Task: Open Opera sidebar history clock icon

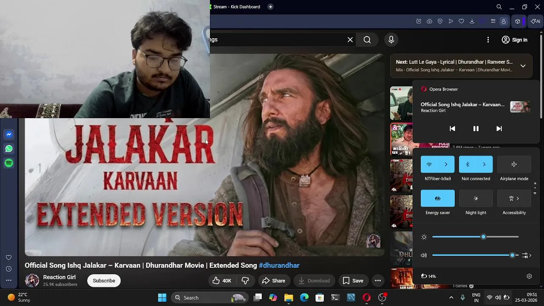Action: [x=8, y=269]
